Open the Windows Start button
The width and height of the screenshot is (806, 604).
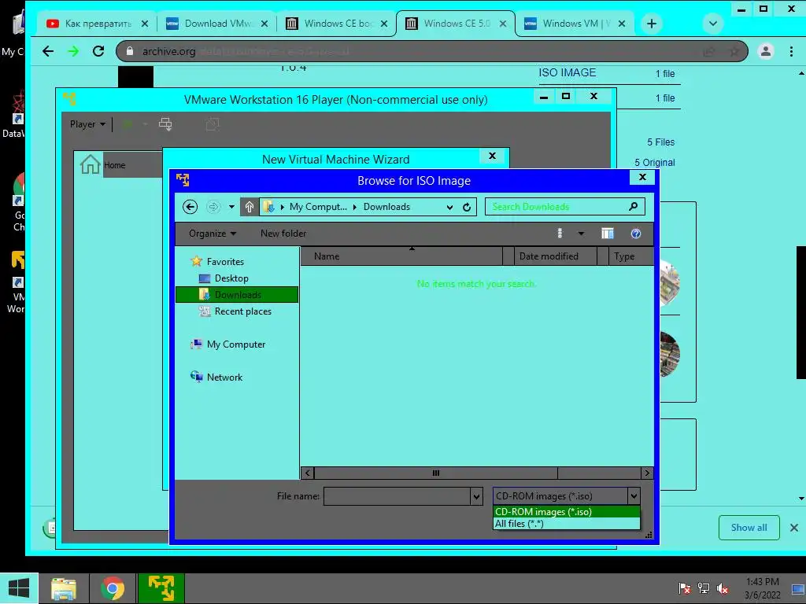point(19,588)
